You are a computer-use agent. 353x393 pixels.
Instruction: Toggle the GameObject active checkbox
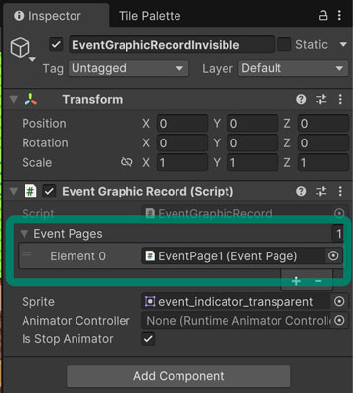click(x=56, y=45)
